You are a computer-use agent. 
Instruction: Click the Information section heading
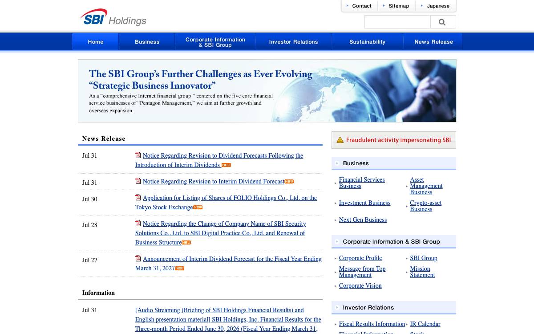point(98,293)
